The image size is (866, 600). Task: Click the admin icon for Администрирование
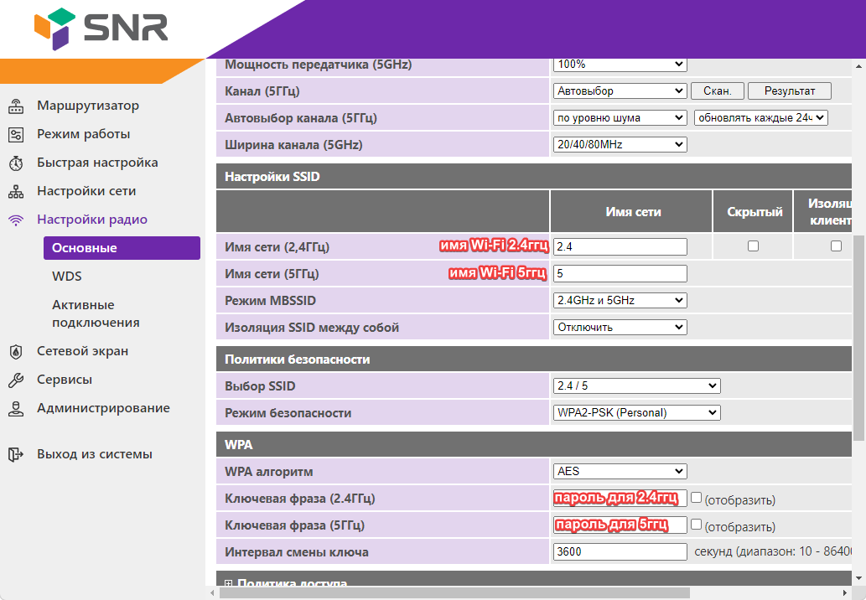[x=16, y=408]
